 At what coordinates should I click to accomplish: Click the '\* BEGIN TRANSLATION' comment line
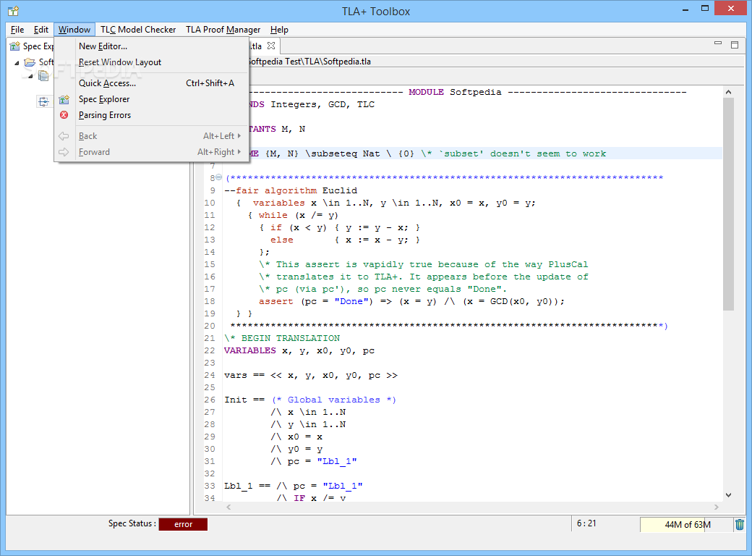tap(282, 338)
